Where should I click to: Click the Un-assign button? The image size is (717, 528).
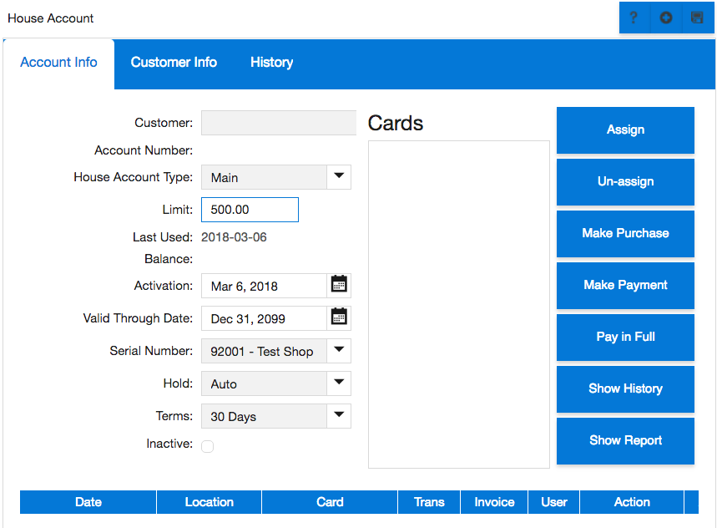(625, 181)
